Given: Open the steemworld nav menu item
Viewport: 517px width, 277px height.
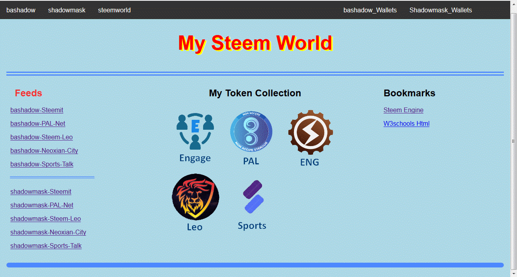Looking at the screenshot, I should pyautogui.click(x=114, y=10).
